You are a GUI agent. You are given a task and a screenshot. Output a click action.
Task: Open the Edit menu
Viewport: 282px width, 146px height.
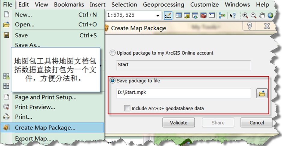23,5
